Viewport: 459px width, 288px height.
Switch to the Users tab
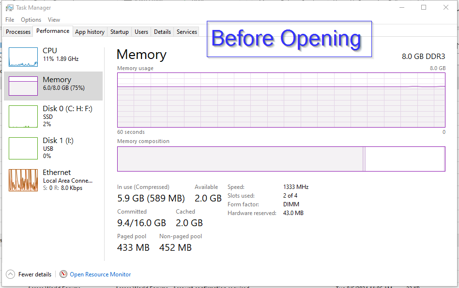[141, 32]
